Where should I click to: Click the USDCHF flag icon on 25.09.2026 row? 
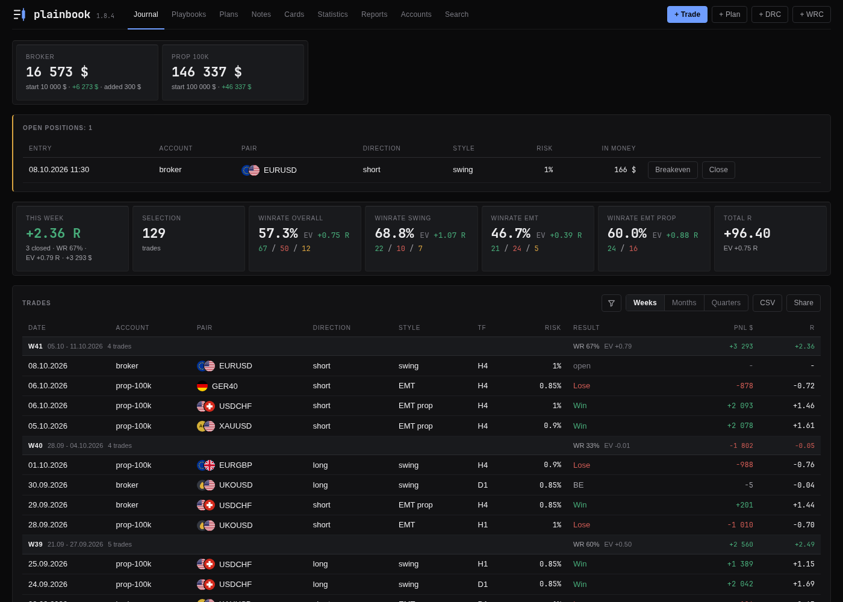pyautogui.click(x=206, y=564)
